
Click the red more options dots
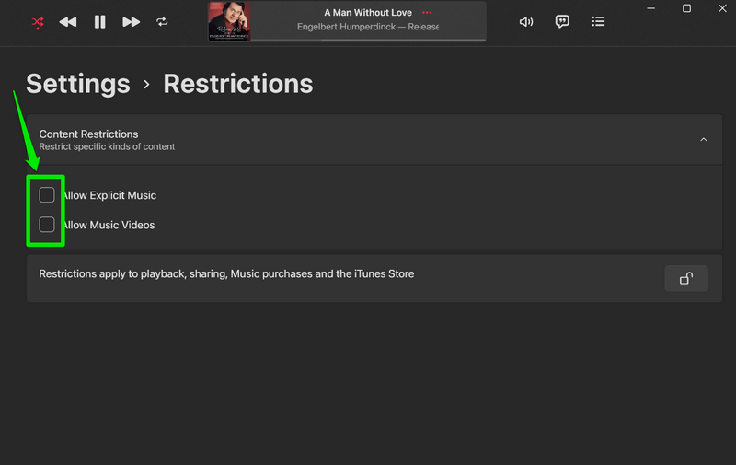[x=426, y=13]
